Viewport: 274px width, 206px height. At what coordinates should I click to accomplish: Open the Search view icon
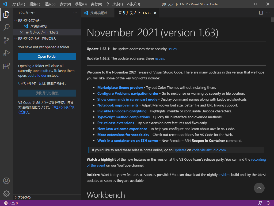(6, 27)
